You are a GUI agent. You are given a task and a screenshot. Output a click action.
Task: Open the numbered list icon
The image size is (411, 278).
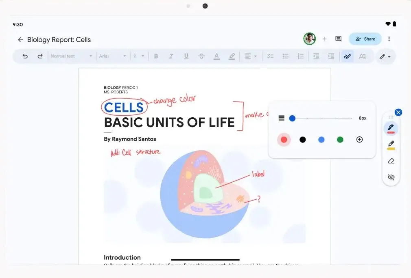300,56
